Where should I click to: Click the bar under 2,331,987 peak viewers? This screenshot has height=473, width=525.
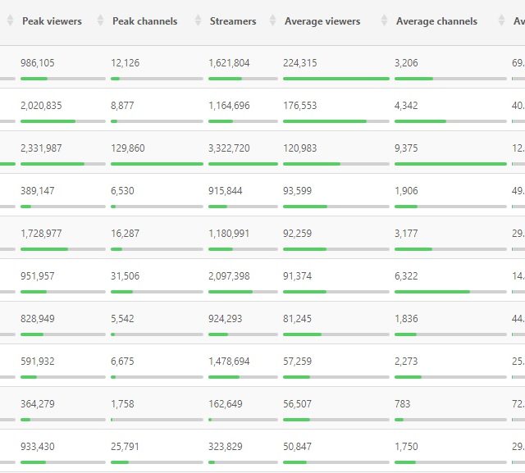tap(62, 164)
